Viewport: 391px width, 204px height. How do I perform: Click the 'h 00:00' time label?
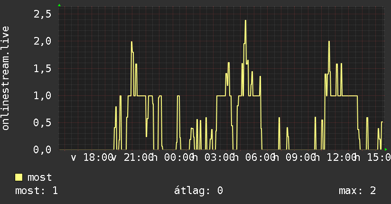coord(173,158)
